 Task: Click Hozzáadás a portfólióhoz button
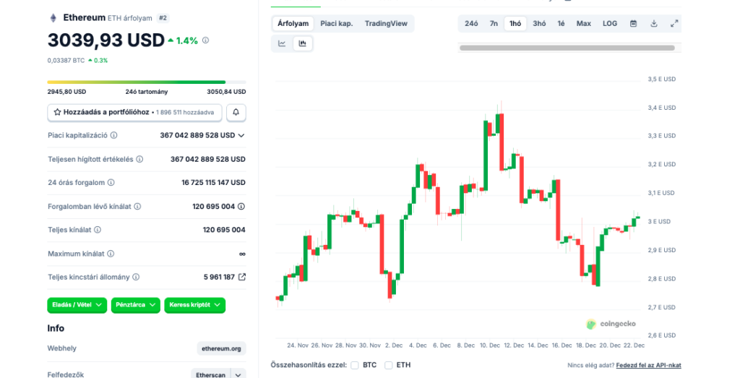(x=134, y=113)
